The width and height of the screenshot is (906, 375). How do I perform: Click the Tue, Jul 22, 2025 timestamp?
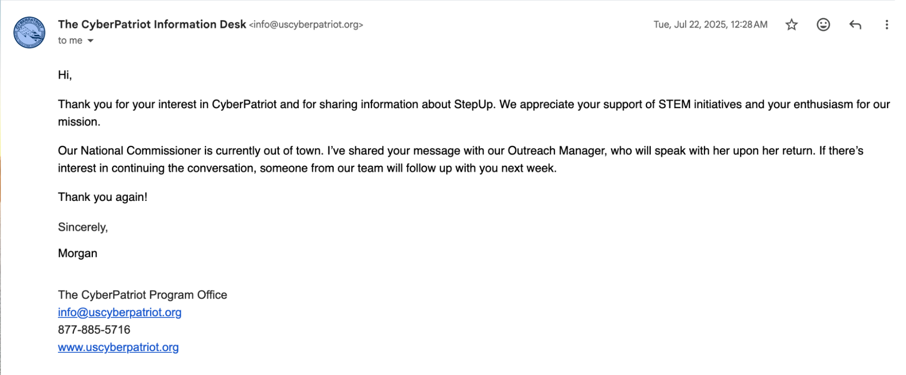[710, 24]
